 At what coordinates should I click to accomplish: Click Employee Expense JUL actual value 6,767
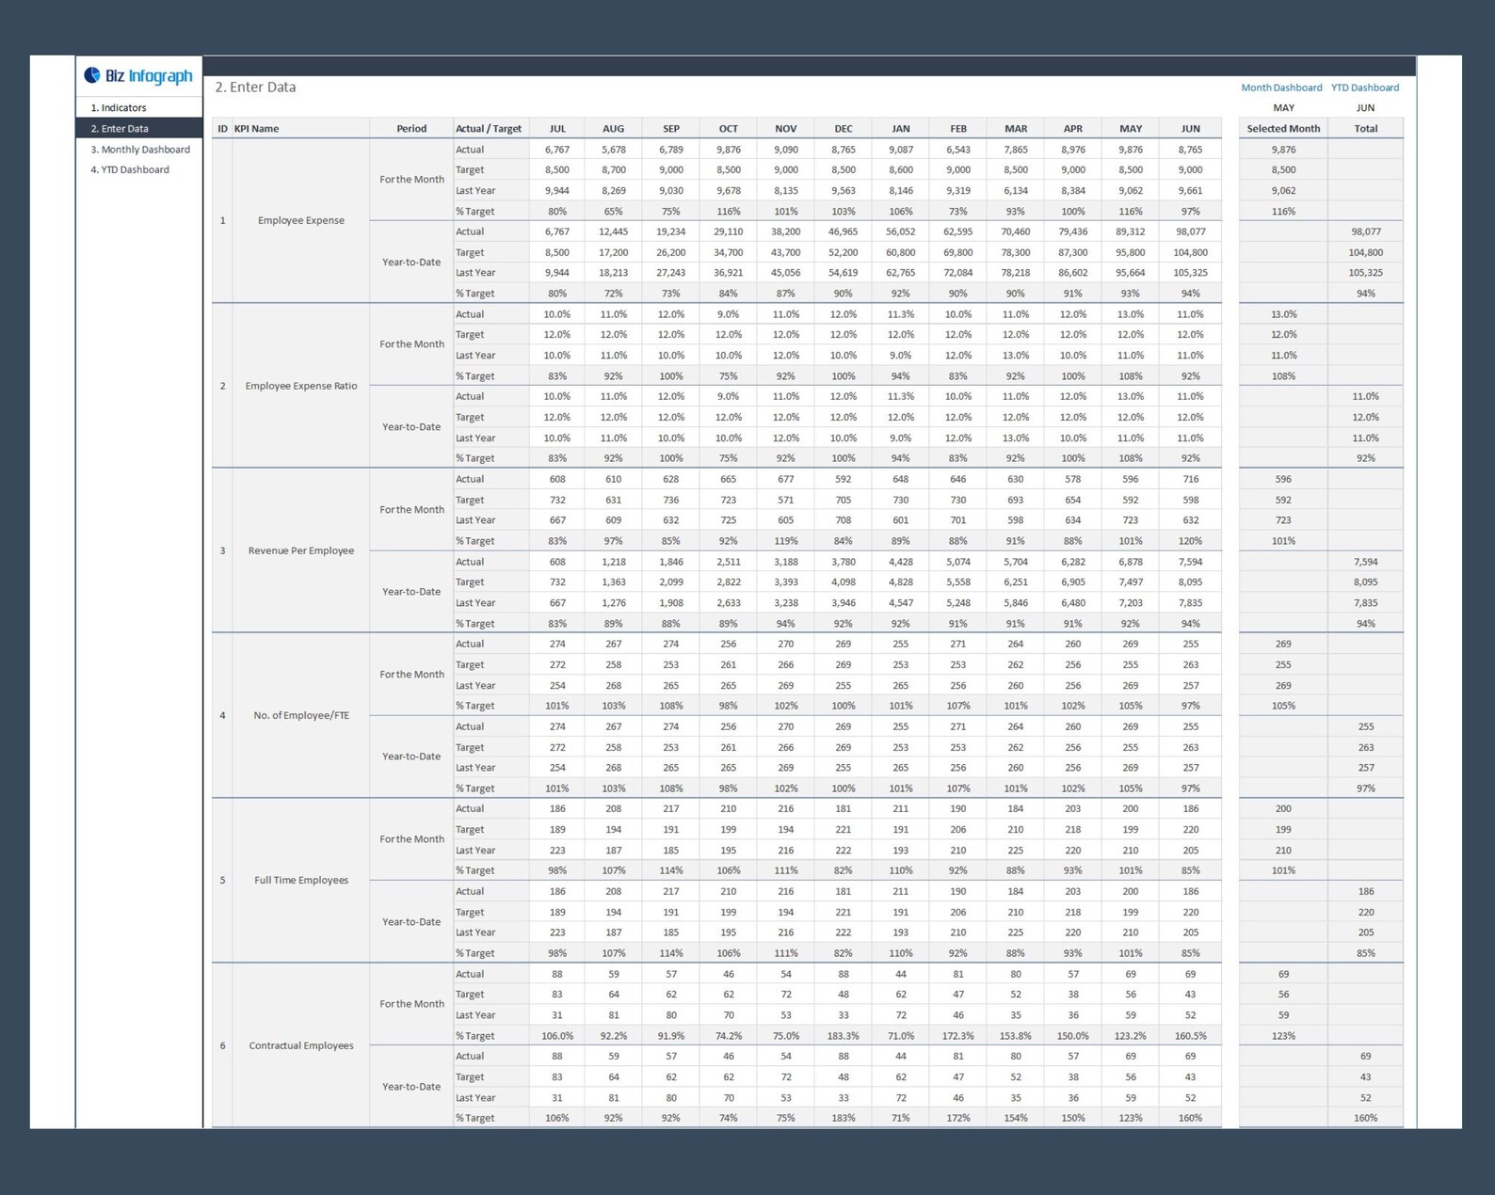click(557, 149)
